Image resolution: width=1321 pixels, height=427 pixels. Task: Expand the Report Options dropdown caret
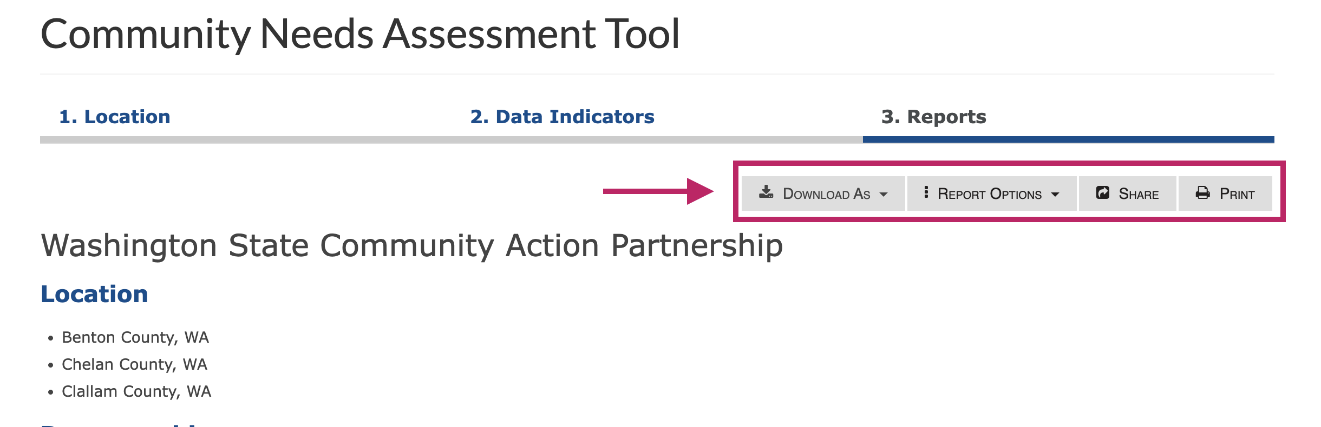(x=1055, y=195)
